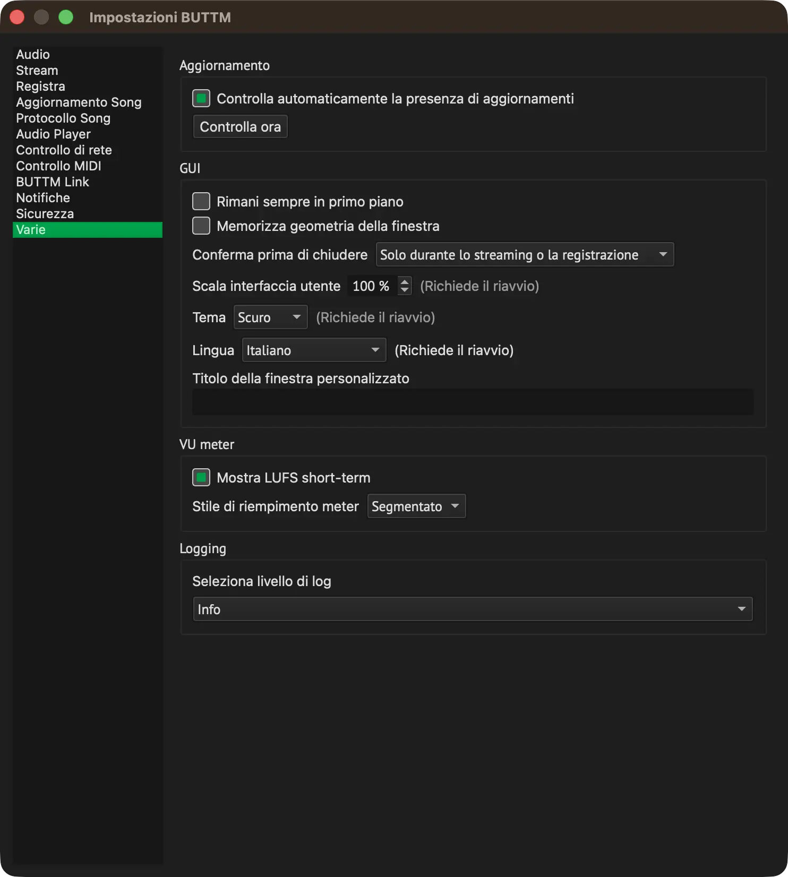Open 'Conferma prima di chiudere' dropdown
This screenshot has width=788, height=877.
point(525,255)
